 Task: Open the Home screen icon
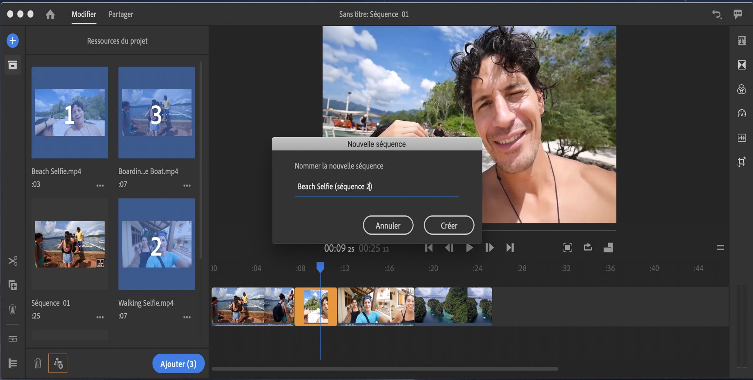pos(50,15)
